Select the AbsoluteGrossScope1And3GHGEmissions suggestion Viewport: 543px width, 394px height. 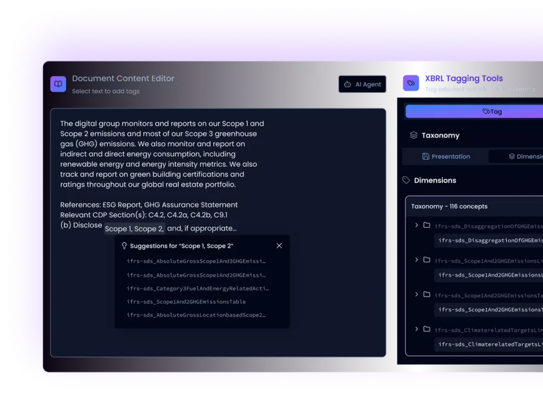coord(196,261)
